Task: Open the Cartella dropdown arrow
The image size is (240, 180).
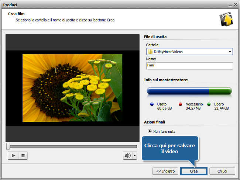Action: pos(230,52)
